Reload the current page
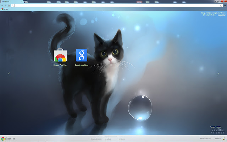The width and height of the screenshot is (227, 142). 9,6
